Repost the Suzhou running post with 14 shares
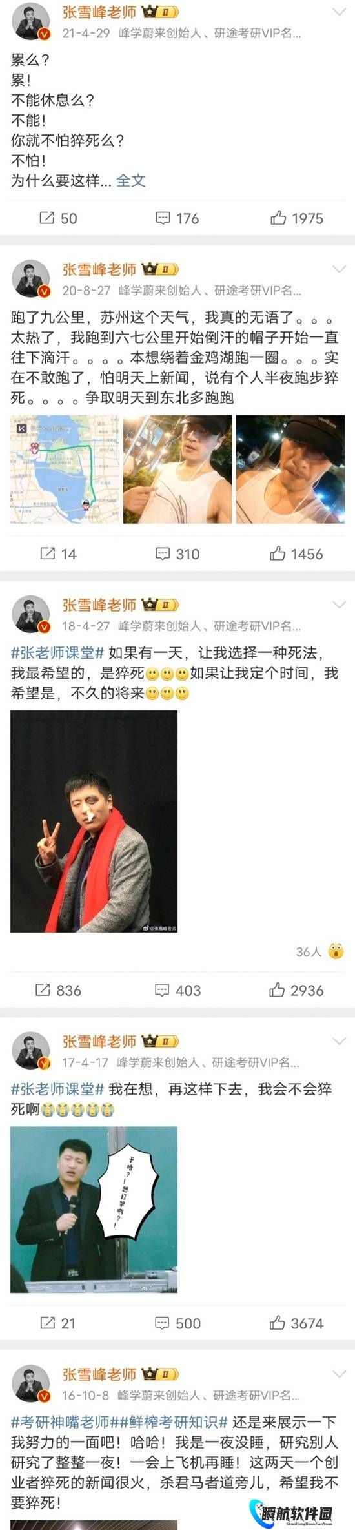 coord(58,553)
